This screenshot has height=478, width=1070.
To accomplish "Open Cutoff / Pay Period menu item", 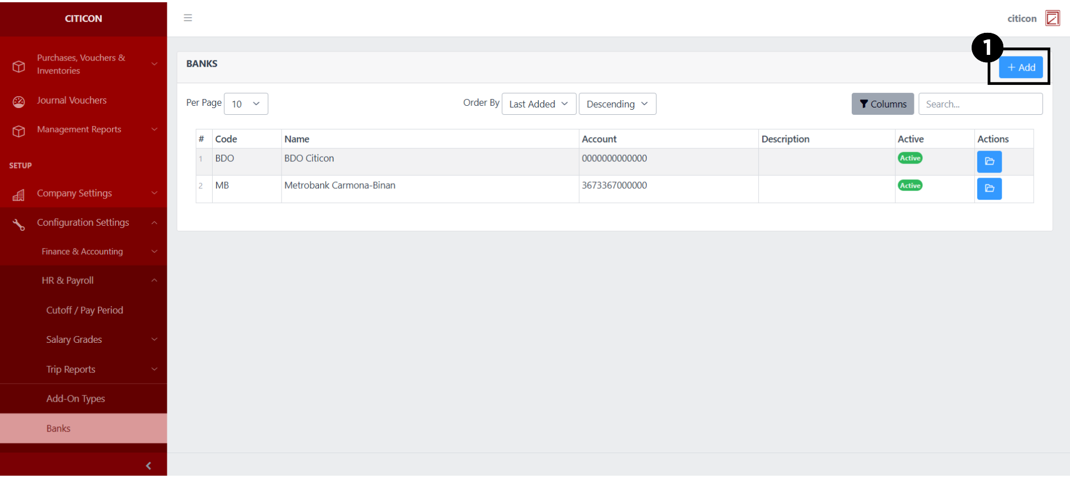I will point(85,310).
